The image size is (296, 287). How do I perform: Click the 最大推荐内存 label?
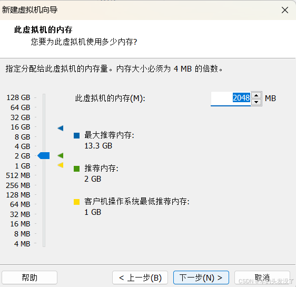tap(109, 135)
